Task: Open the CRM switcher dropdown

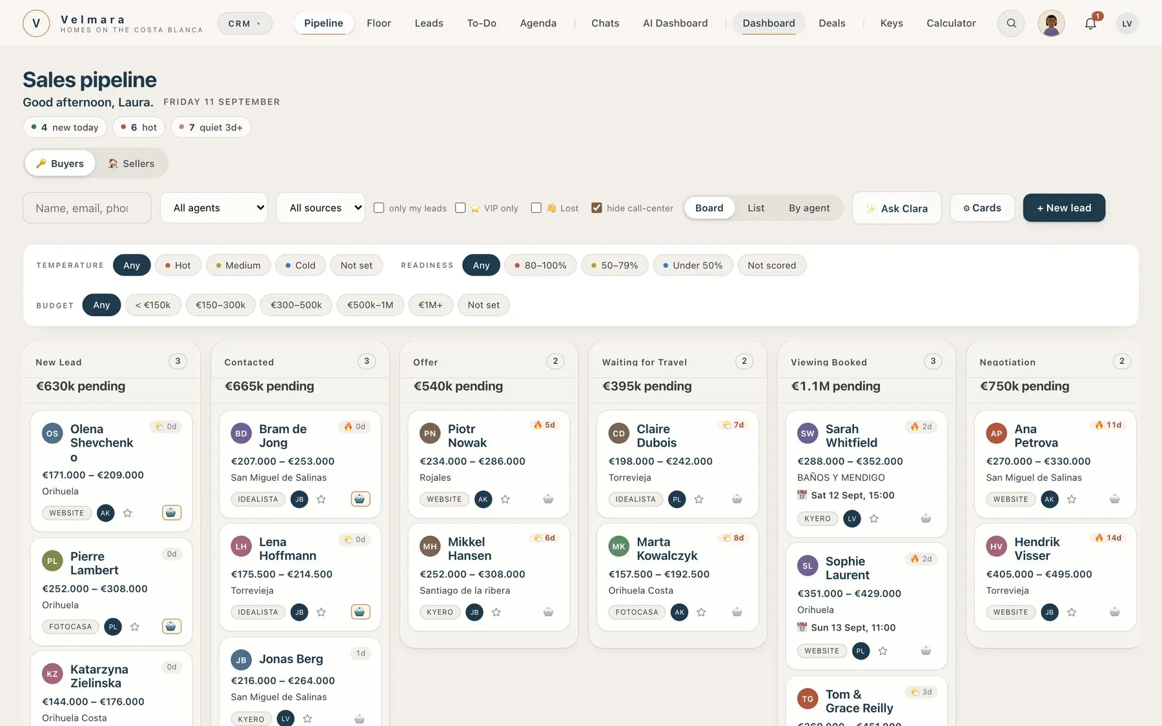Action: pyautogui.click(x=245, y=23)
